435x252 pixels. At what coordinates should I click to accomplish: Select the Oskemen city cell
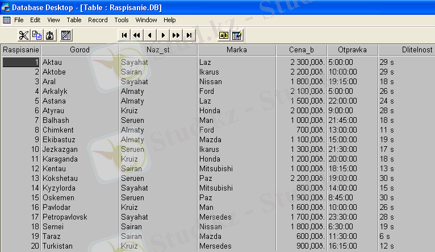pyautogui.click(x=80, y=198)
